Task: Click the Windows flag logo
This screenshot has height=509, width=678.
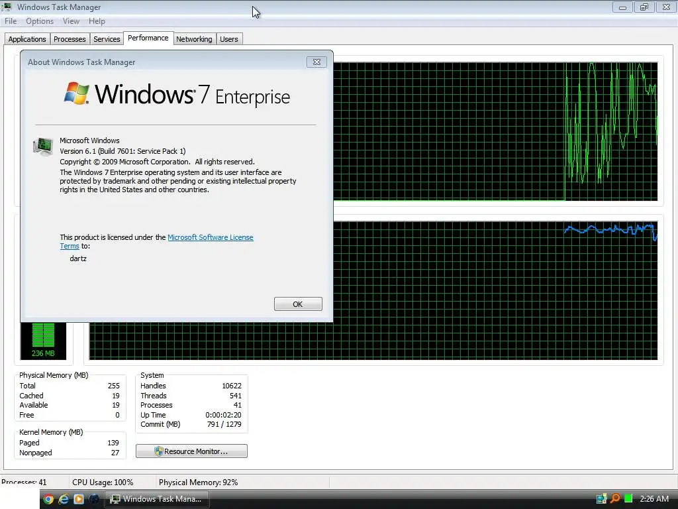Action: [x=77, y=93]
